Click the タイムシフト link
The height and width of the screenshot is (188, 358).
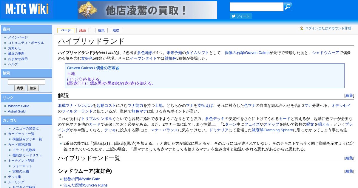click(197, 53)
